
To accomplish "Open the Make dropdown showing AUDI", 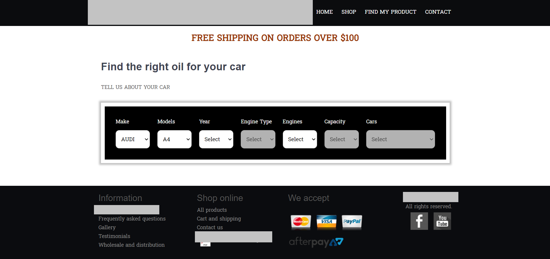I will 133,139.
